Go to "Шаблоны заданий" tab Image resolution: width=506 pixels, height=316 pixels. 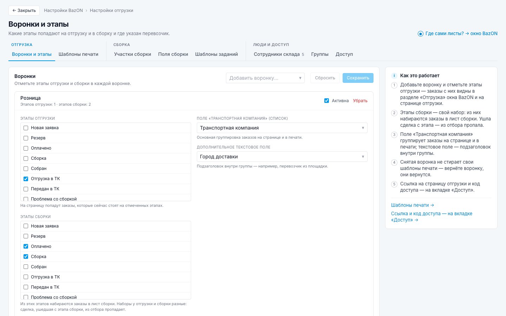click(216, 54)
